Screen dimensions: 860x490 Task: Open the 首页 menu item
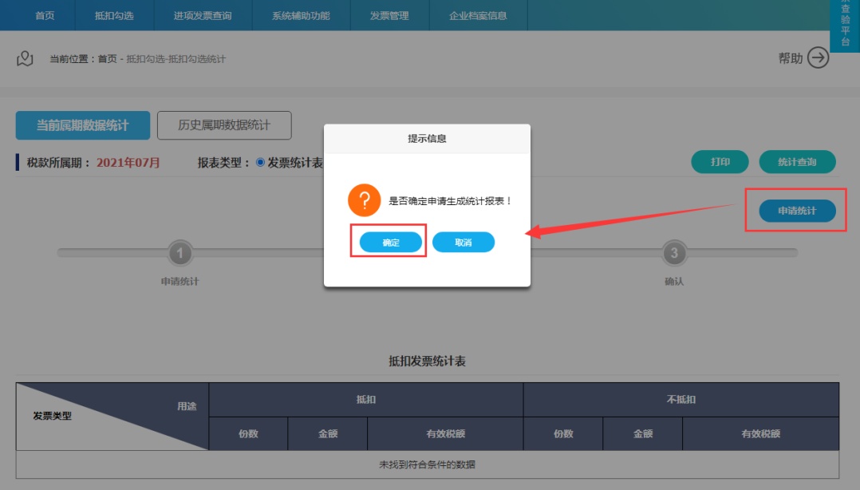(x=45, y=16)
